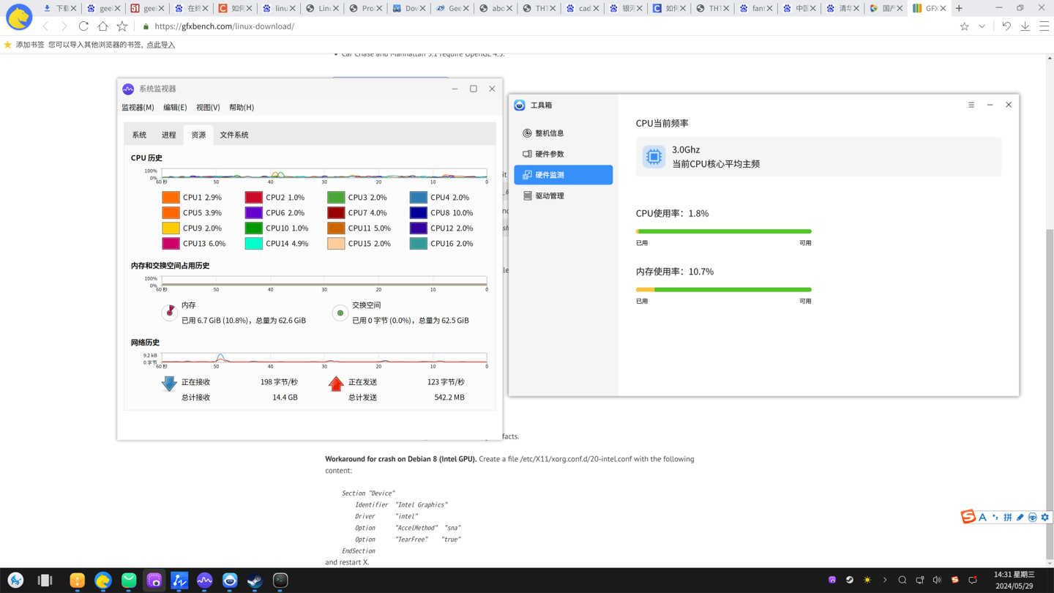
Task: Toggle Sogou 拼 input mode button
Action: 1008,518
